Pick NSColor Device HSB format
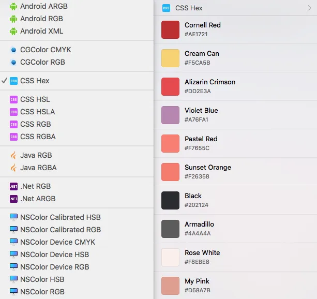 coord(77,255)
